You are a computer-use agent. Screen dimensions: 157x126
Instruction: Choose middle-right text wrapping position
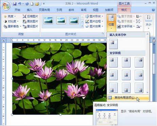139,75
